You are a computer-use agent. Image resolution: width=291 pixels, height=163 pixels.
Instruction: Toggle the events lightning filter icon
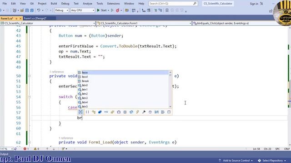tap(137, 112)
